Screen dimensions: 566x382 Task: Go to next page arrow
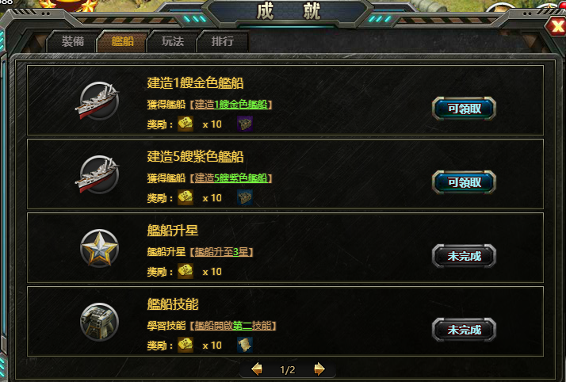(319, 369)
